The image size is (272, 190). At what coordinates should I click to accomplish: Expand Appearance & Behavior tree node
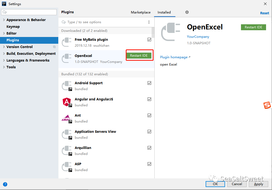(4, 20)
